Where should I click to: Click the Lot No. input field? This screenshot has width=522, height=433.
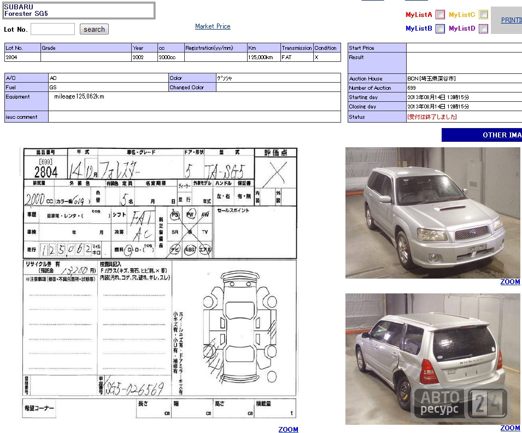click(x=52, y=29)
